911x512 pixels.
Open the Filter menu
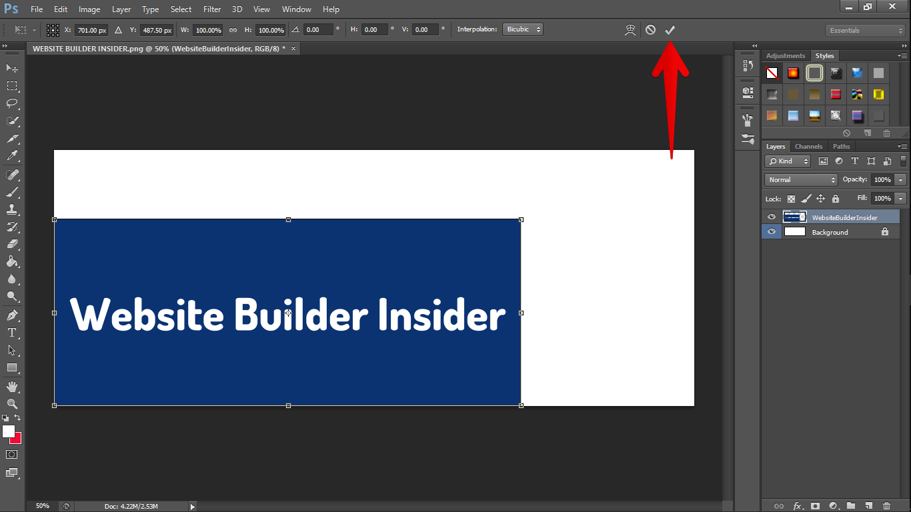click(212, 9)
